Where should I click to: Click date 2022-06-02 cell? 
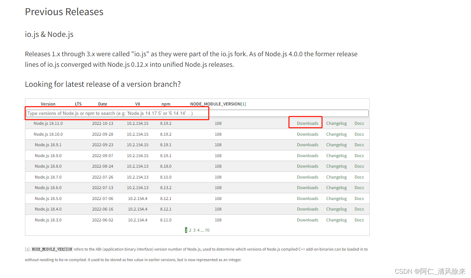pyautogui.click(x=103, y=220)
